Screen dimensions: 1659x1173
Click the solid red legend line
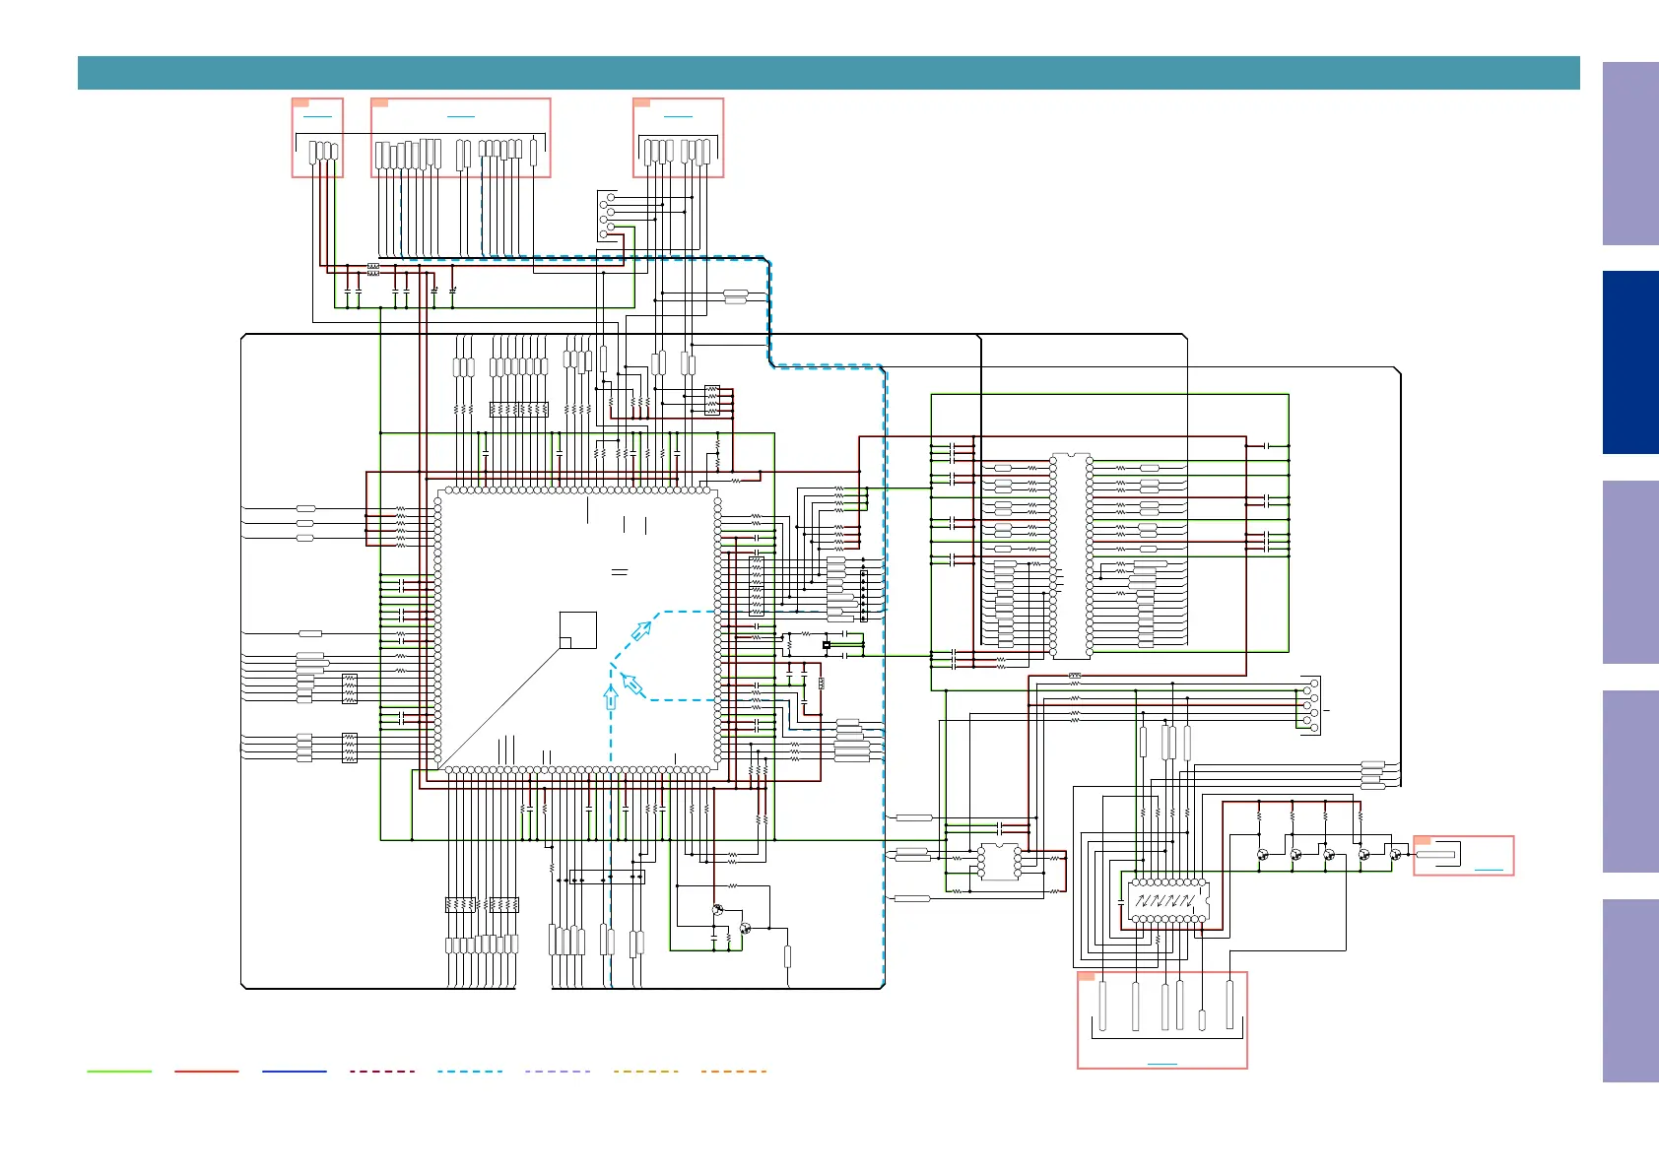207,1071
